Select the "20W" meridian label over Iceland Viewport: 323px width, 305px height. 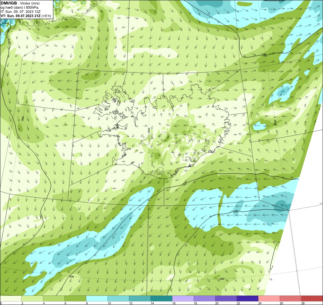[x=149, y=130]
